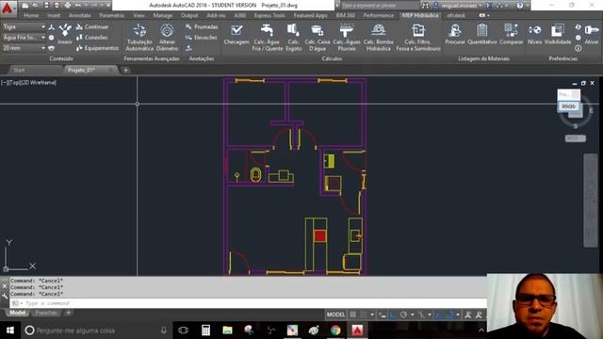
Task: Launch Tubulação Automática tool
Action: (139, 38)
